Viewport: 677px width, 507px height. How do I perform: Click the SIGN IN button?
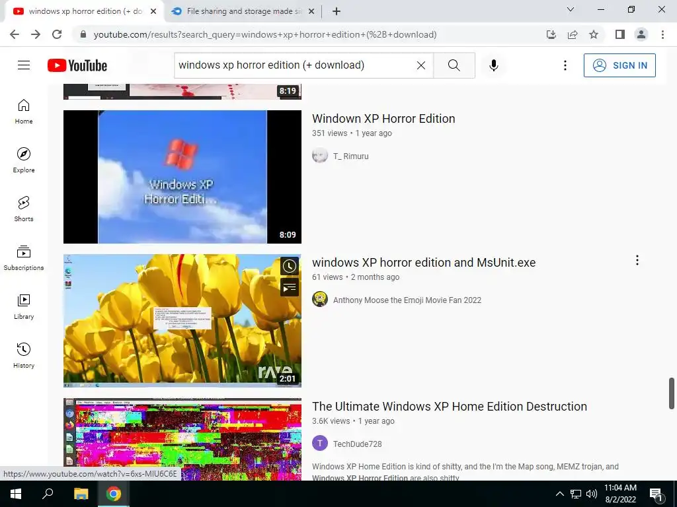click(619, 65)
